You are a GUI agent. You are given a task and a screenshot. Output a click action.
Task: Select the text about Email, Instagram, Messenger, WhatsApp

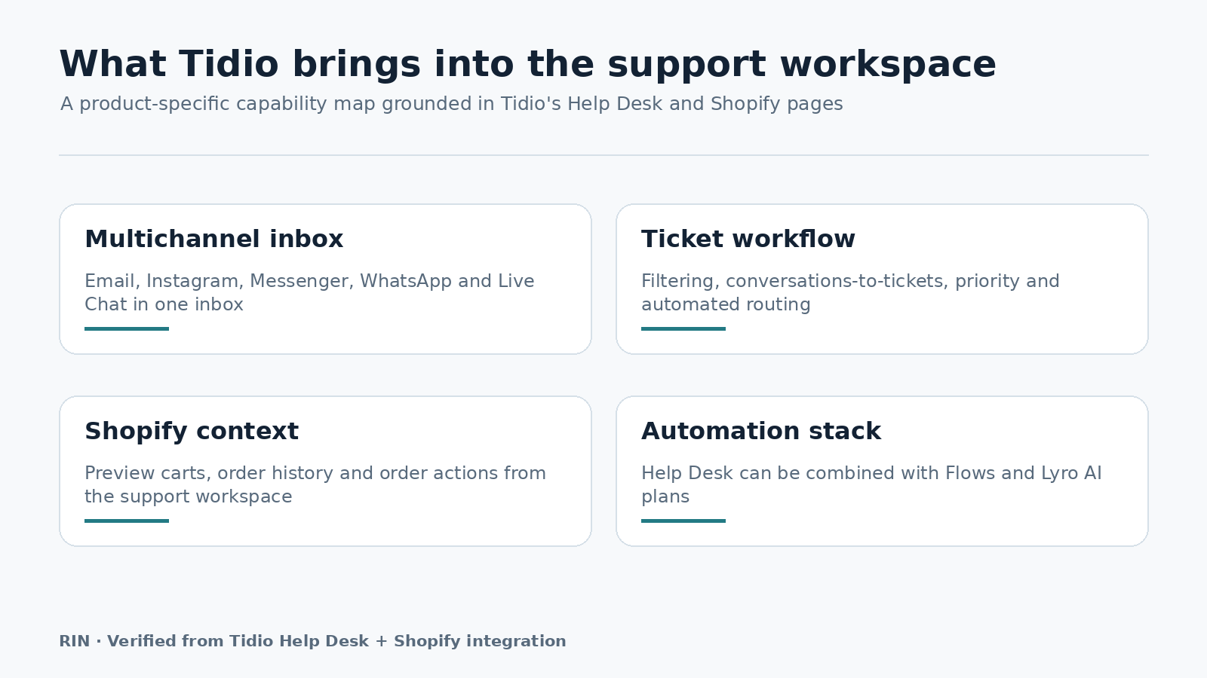[x=309, y=292]
